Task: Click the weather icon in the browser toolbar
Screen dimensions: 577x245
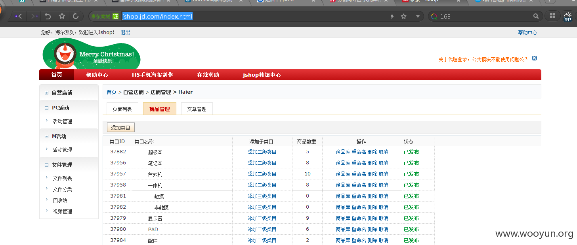Action: [568, 16]
